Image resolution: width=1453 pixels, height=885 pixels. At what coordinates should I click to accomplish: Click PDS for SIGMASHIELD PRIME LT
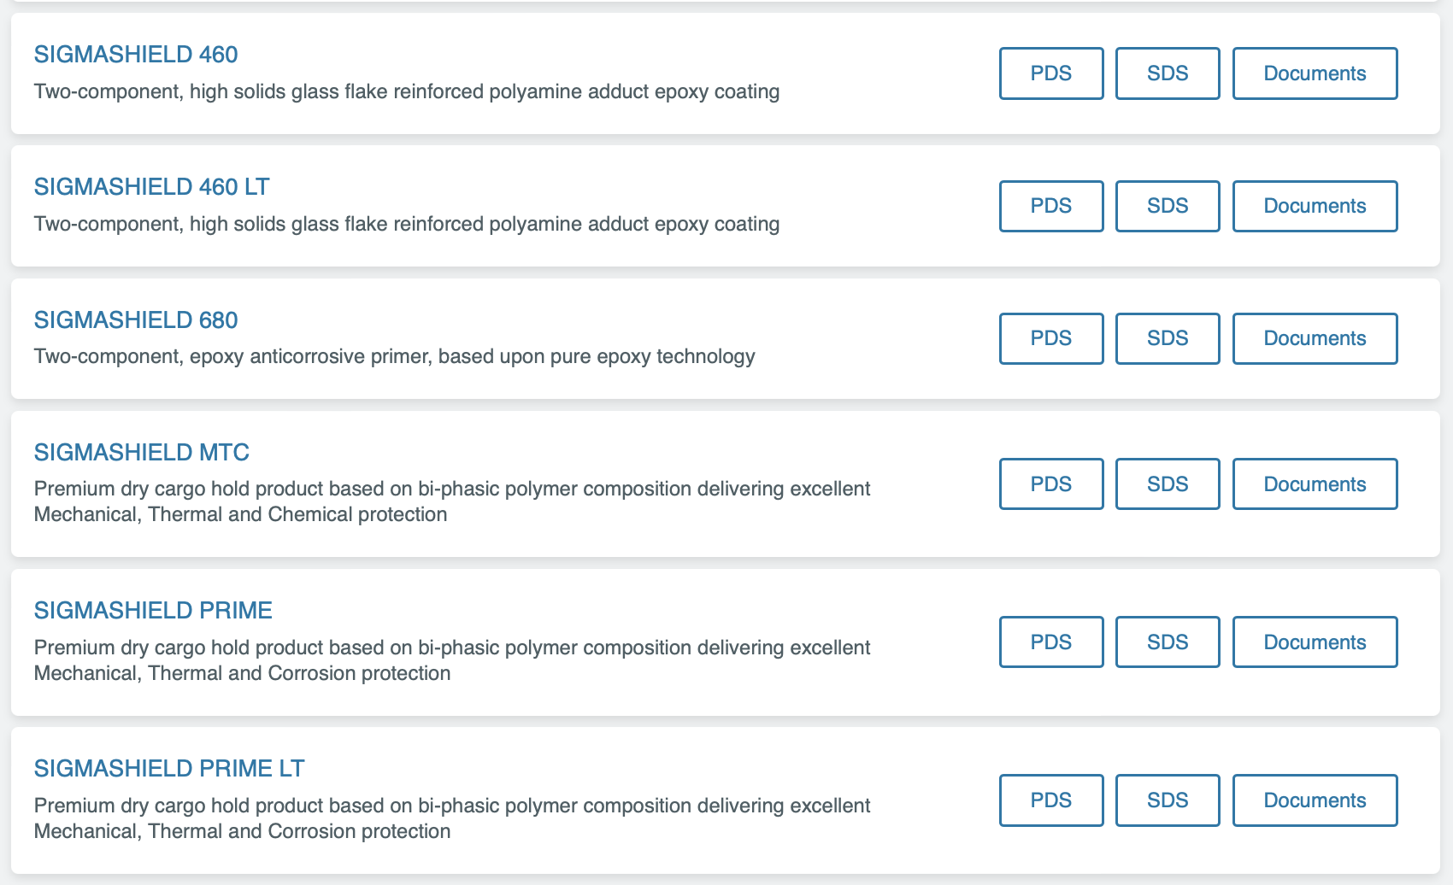pyautogui.click(x=1050, y=800)
